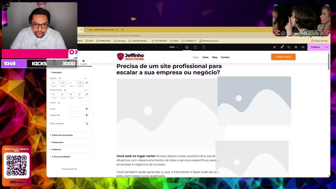Toggle linked Preenchimento values chain icon

coord(87,94)
